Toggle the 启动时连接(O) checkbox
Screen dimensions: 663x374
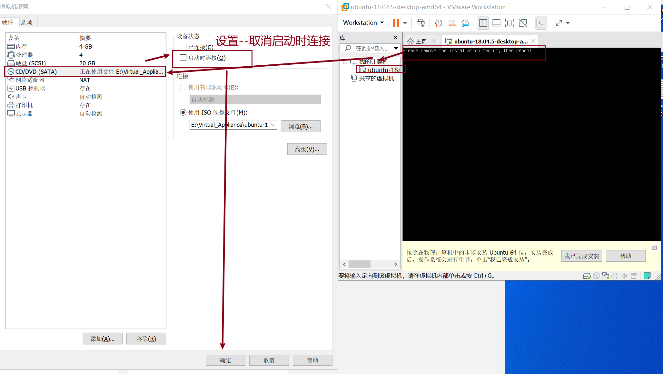coord(183,58)
